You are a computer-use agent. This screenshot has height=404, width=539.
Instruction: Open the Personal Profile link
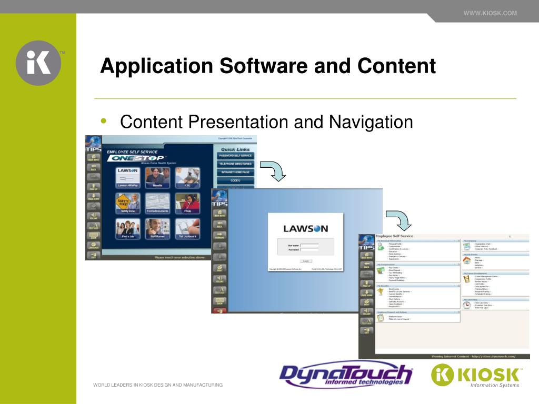395,244
